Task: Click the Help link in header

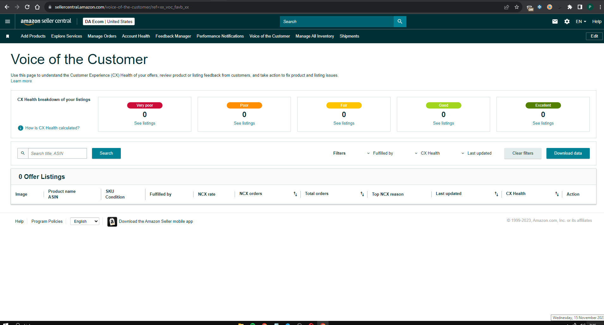Action: (597, 21)
